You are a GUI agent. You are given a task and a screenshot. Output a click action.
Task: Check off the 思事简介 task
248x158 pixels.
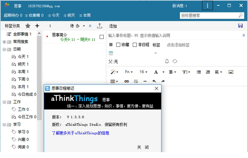[x=102, y=37]
